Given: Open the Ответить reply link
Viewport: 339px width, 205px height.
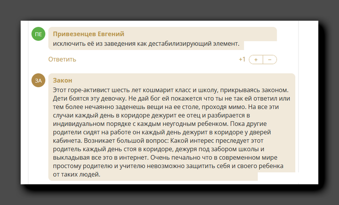Looking at the screenshot, I should [x=62, y=59].
